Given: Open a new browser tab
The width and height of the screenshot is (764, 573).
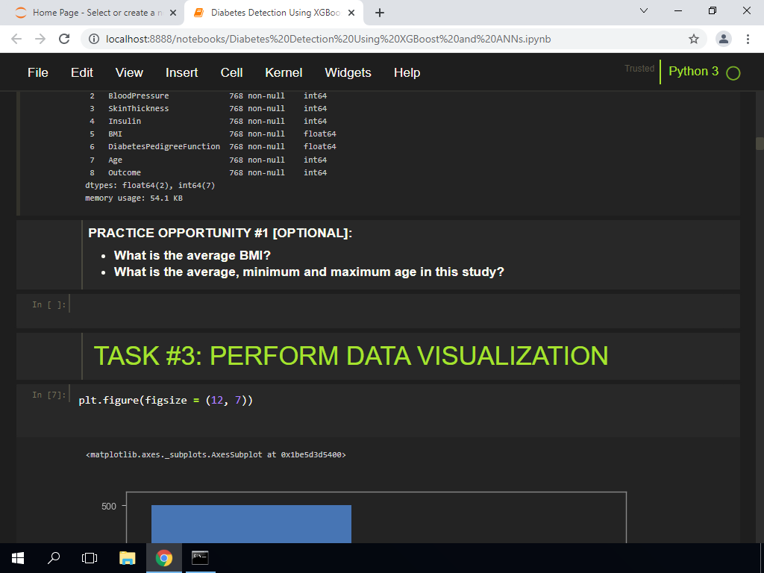Looking at the screenshot, I should 380,13.
